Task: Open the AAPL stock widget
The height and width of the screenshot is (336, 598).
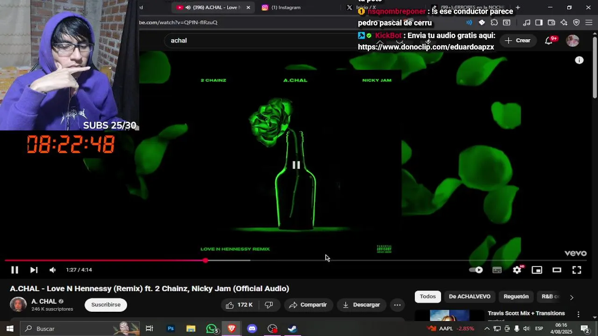Action: pyautogui.click(x=451, y=329)
